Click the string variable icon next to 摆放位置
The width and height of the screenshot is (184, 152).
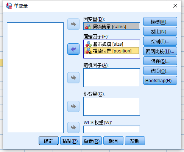89,51
